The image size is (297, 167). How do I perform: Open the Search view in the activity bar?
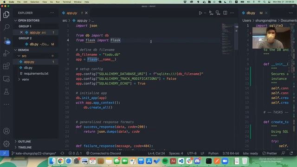pyautogui.click(x=6, y=27)
